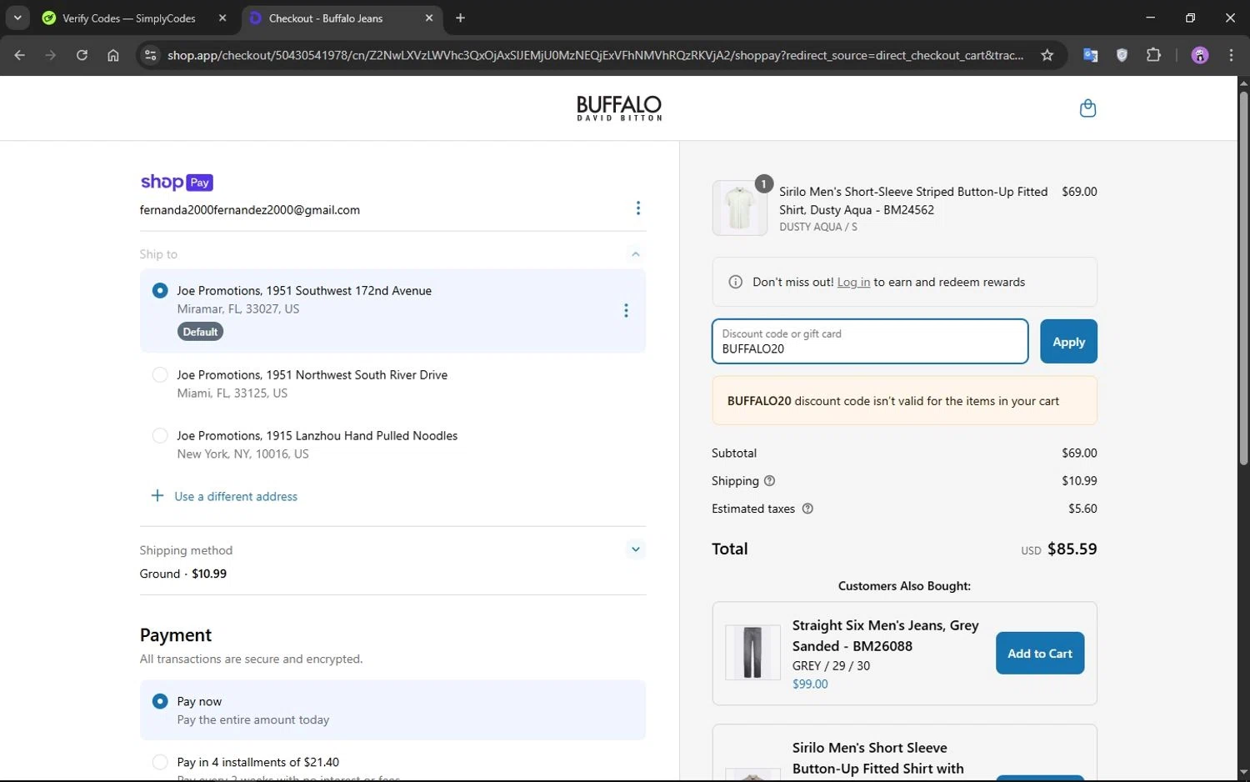This screenshot has height=782, width=1250.
Task: Open the shopping bag cart icon
Action: 1087,108
